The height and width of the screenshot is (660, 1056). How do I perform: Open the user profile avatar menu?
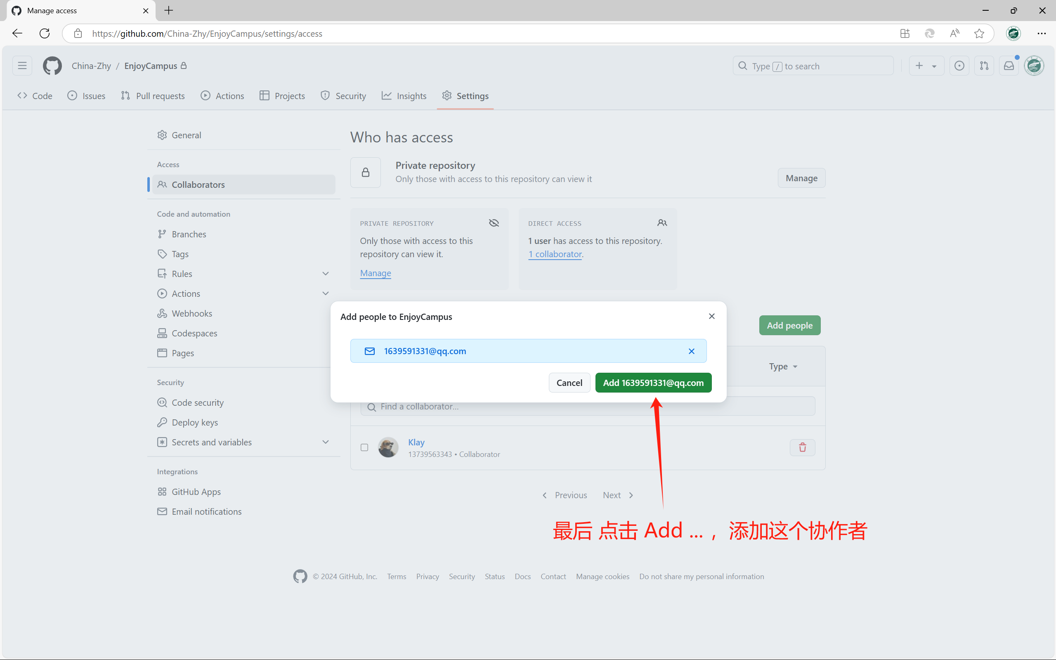click(x=1034, y=66)
